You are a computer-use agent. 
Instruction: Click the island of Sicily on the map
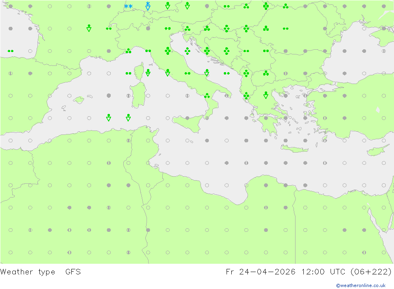coord(188,123)
